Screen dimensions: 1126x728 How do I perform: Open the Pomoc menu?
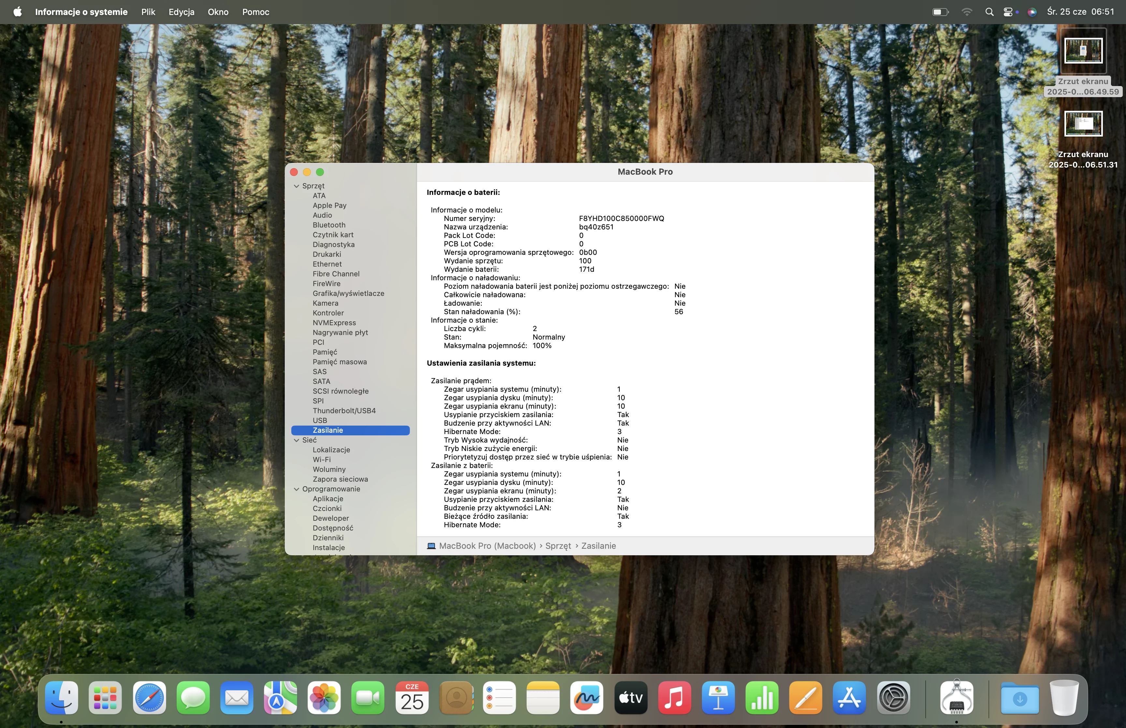coord(256,12)
